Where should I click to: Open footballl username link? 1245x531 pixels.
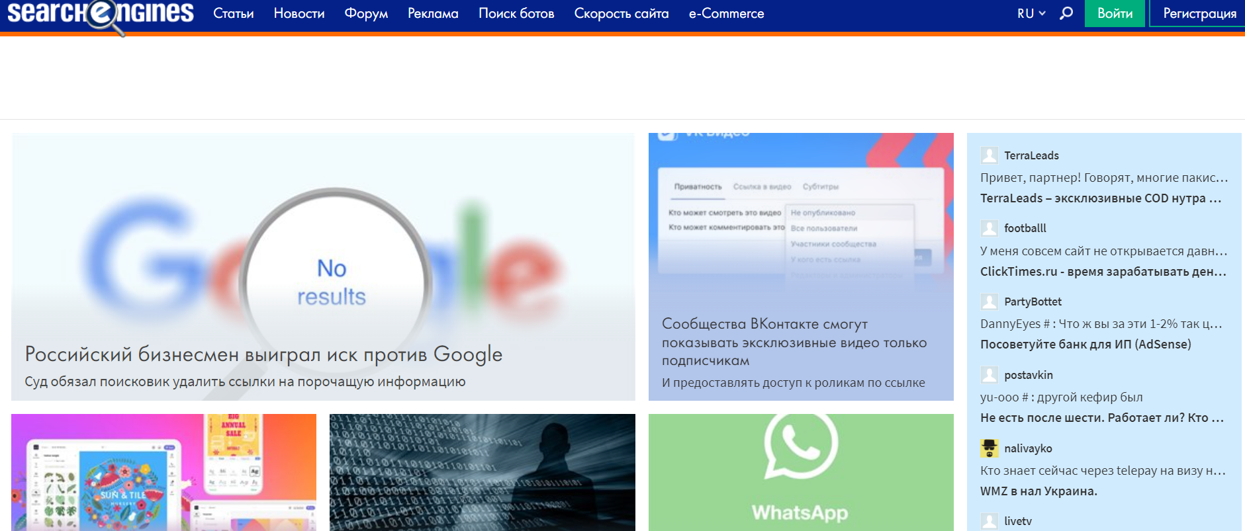click(1025, 228)
